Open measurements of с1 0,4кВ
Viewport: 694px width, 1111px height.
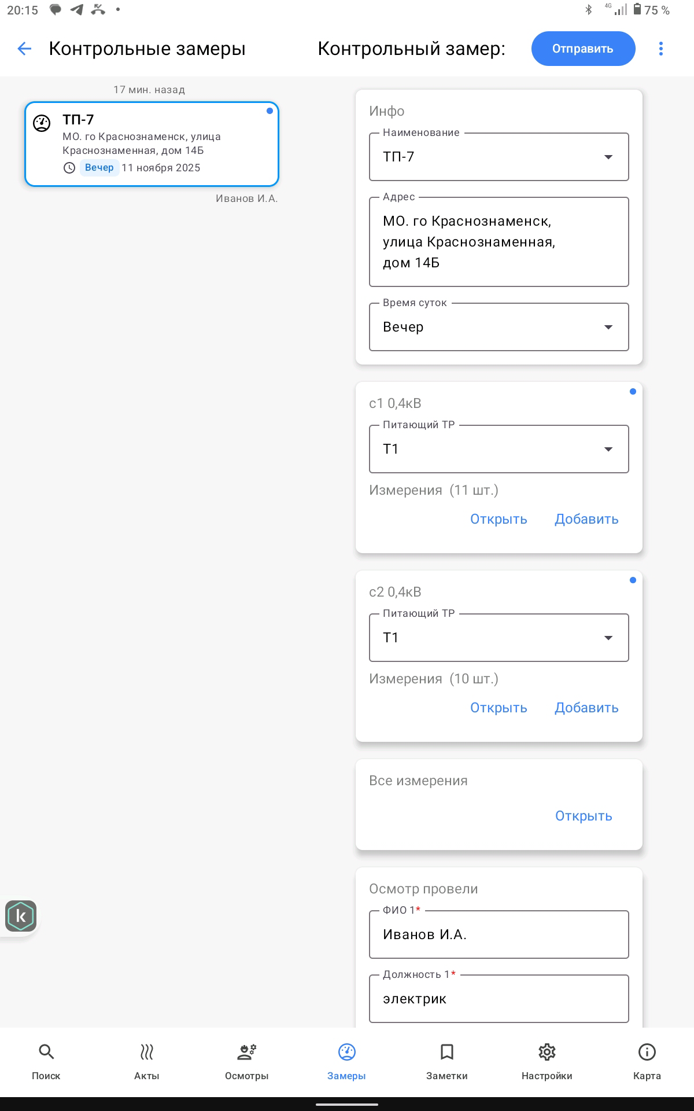(499, 519)
